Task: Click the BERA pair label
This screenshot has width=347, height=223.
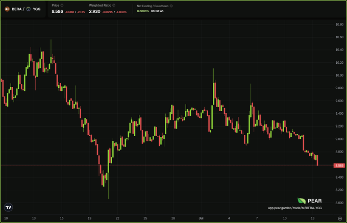Action: tap(17, 9)
